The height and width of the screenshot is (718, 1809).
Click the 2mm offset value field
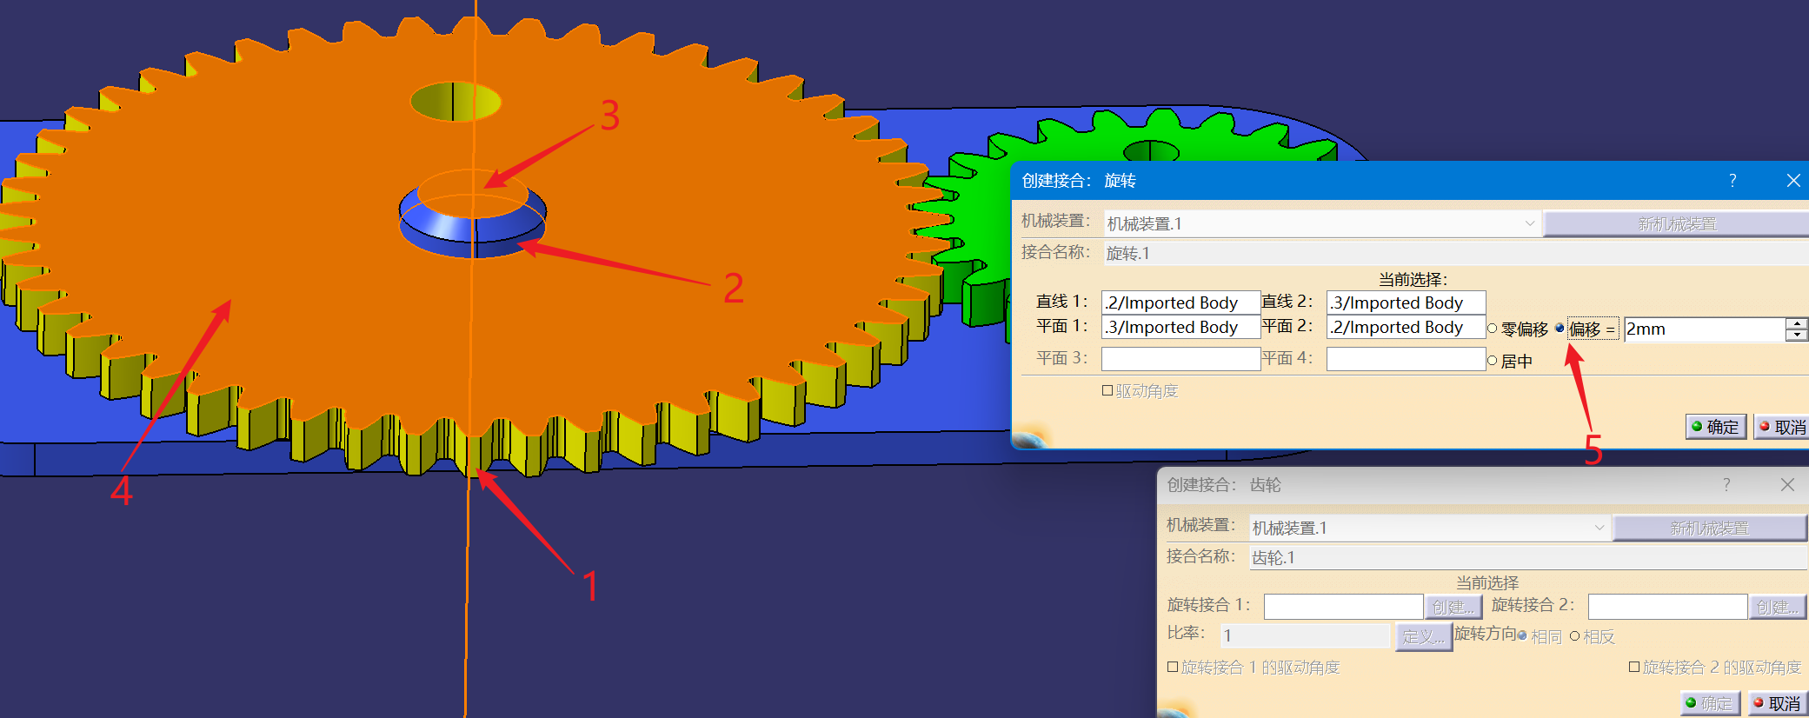[1702, 329]
